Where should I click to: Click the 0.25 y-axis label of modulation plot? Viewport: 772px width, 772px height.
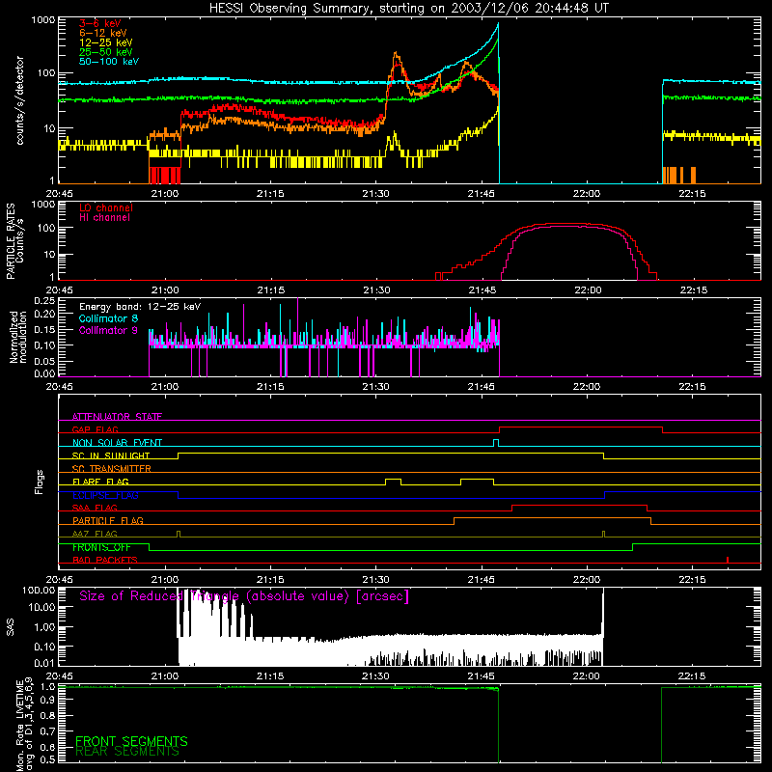[x=44, y=300]
